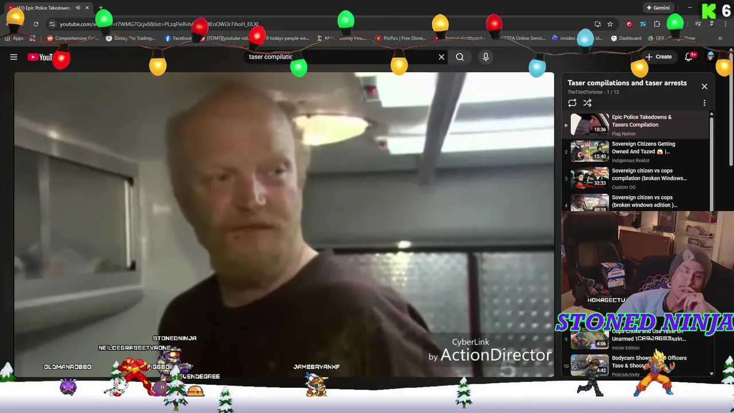
Task: Open thumbnail of the 32:33 playlist video
Action: click(x=589, y=178)
